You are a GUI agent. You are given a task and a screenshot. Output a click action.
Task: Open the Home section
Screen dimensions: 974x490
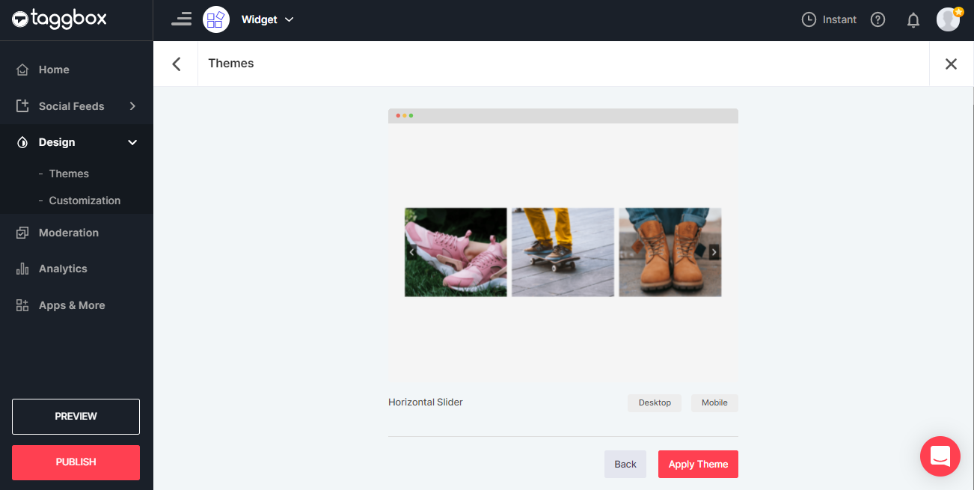[52, 69]
